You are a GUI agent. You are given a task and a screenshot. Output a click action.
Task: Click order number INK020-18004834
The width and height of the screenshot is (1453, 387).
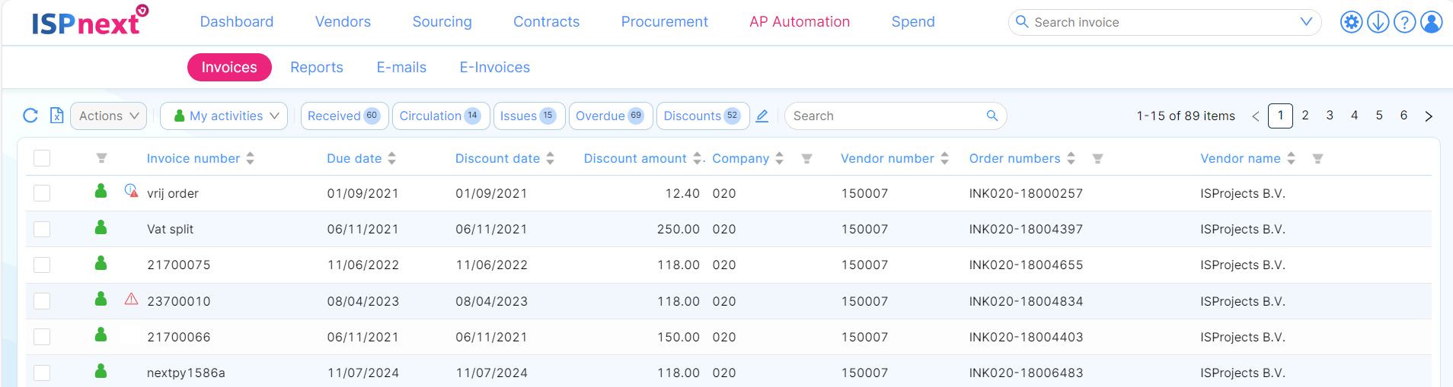point(1026,301)
